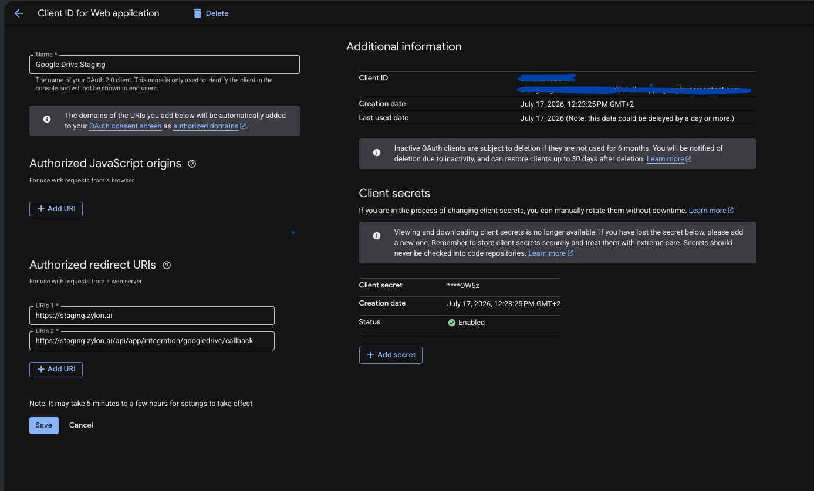The width and height of the screenshot is (814, 491).
Task: Click the note about settings taking effect
Action: point(141,404)
